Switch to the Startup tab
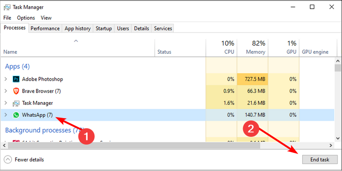 (104, 29)
